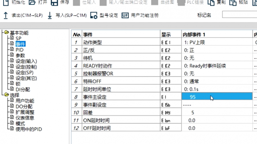
Task: Click 写入(SLP→C1M) download arrow icon
Action: [50, 15]
